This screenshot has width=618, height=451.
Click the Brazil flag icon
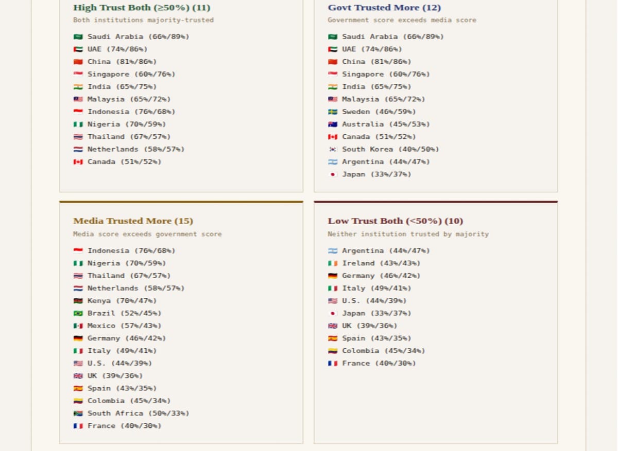pyautogui.click(x=78, y=313)
